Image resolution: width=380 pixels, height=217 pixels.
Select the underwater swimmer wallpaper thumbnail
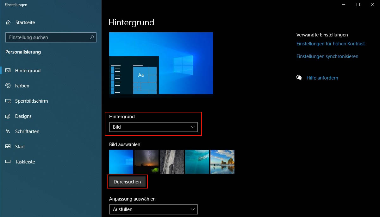tap(197, 162)
